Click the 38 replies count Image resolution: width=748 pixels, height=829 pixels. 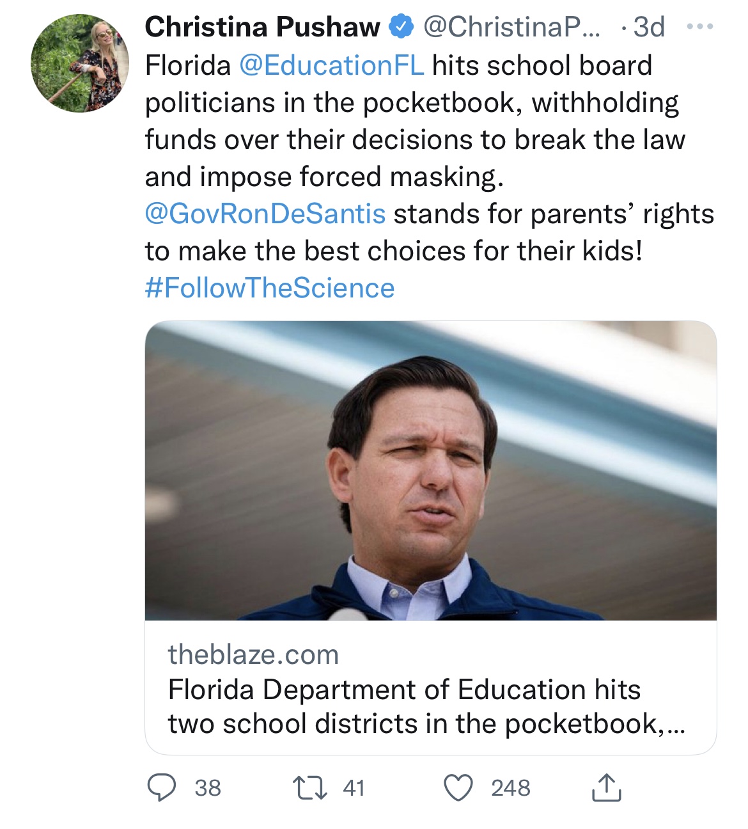click(208, 788)
